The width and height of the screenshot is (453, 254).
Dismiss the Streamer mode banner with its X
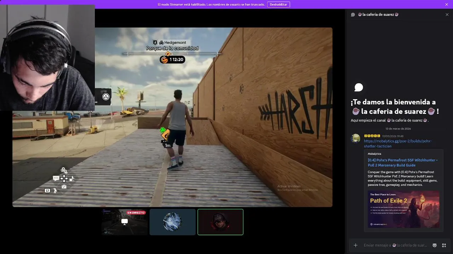(x=447, y=5)
